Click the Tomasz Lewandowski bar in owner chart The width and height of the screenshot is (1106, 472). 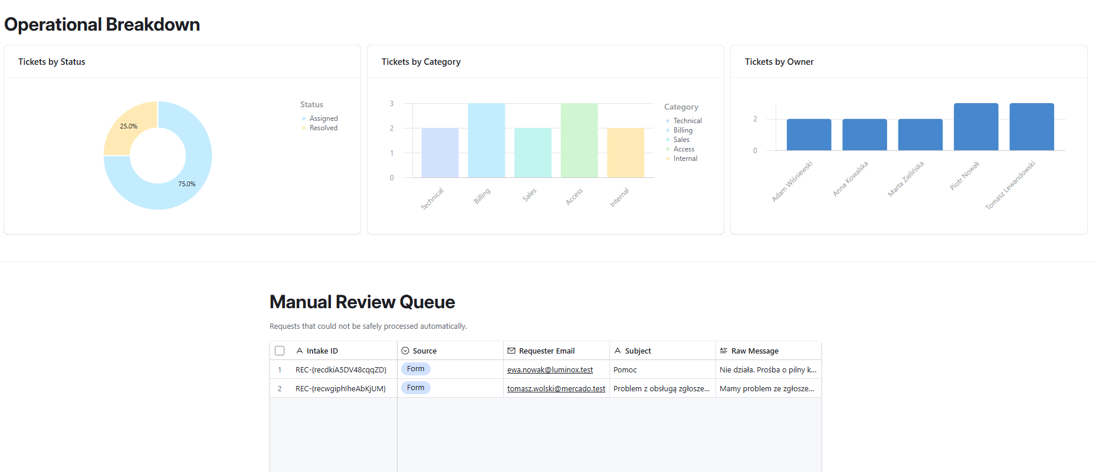[x=1032, y=127]
